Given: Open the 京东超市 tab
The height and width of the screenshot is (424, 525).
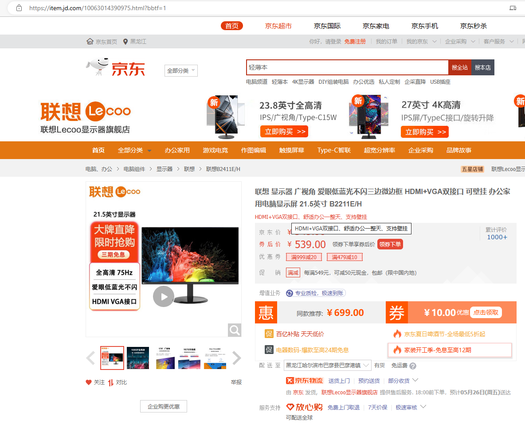Looking at the screenshot, I should [278, 26].
